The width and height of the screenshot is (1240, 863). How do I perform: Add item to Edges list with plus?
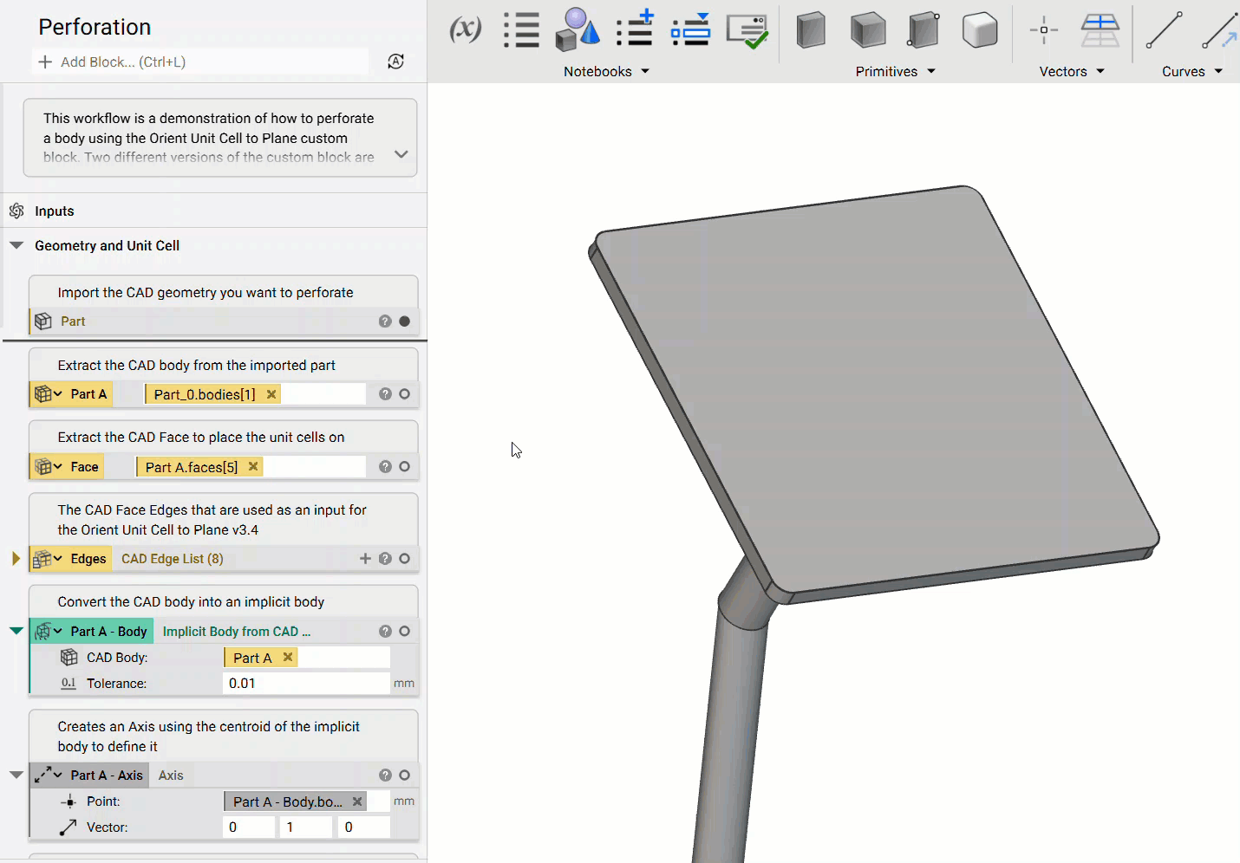[x=365, y=559]
